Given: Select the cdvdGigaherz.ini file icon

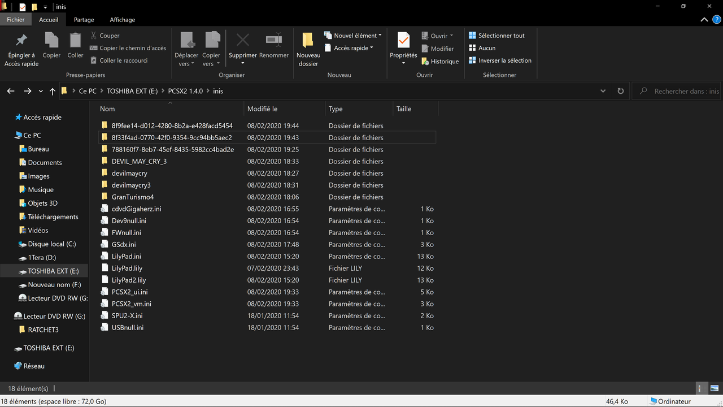Looking at the screenshot, I should (x=104, y=209).
